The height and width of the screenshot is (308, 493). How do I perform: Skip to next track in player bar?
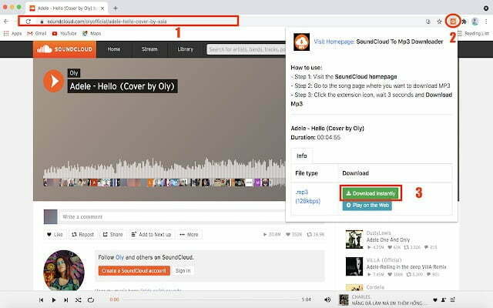coord(65,300)
